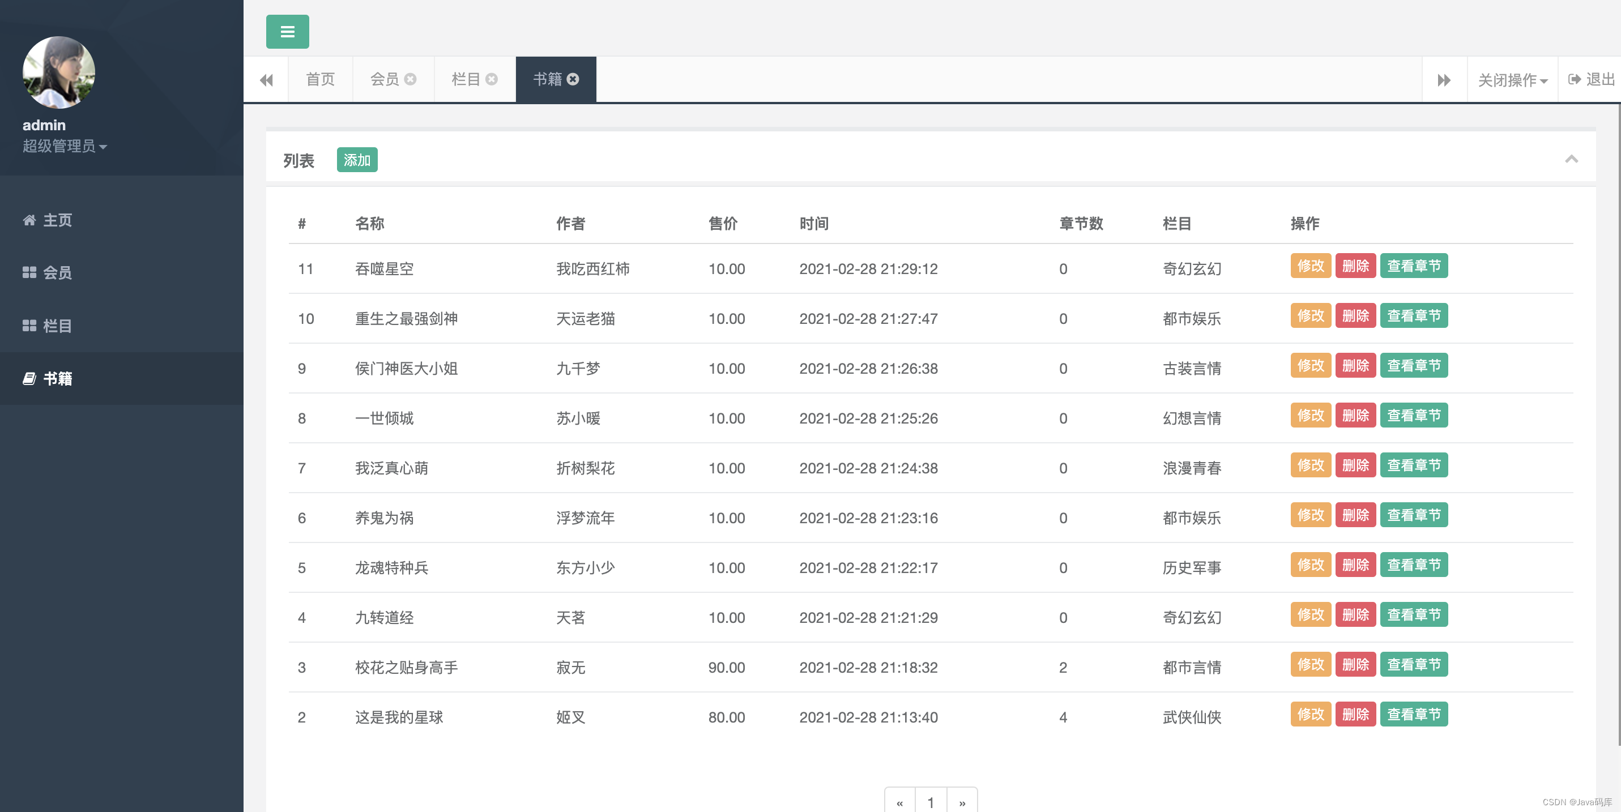Click the 退出 logout icon
The image size is (1621, 812).
pos(1575,79)
